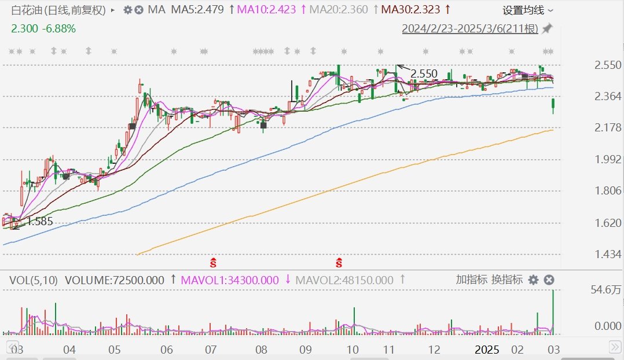Click the 换指标 button
624x360 pixels.
pyautogui.click(x=507, y=280)
